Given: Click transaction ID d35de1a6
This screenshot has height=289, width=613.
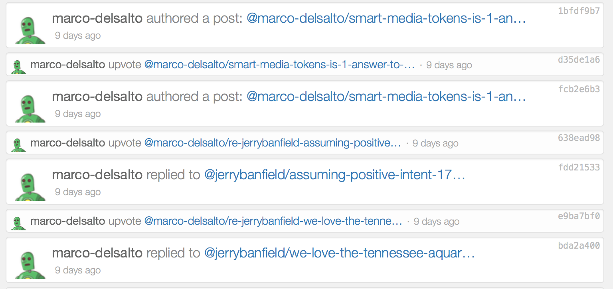Looking at the screenshot, I should coord(579,60).
